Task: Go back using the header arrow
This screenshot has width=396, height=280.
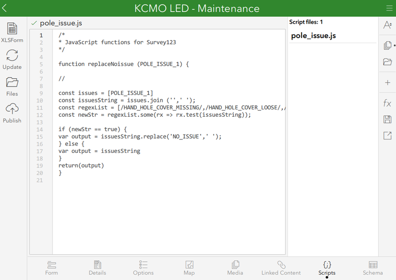Action: pos(4,8)
